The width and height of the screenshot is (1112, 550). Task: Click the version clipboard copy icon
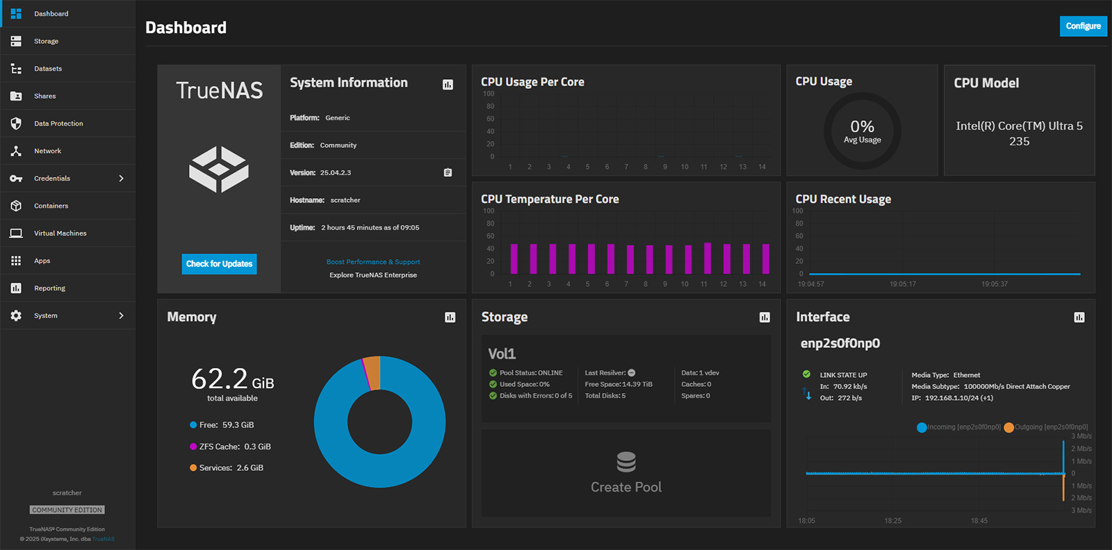pyautogui.click(x=448, y=172)
